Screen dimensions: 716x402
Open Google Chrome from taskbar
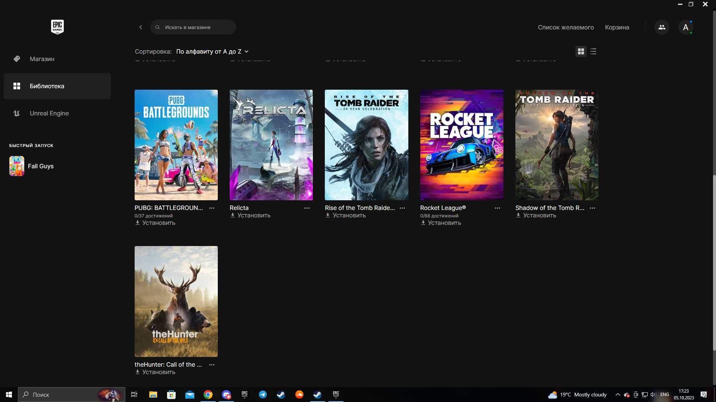coord(208,395)
